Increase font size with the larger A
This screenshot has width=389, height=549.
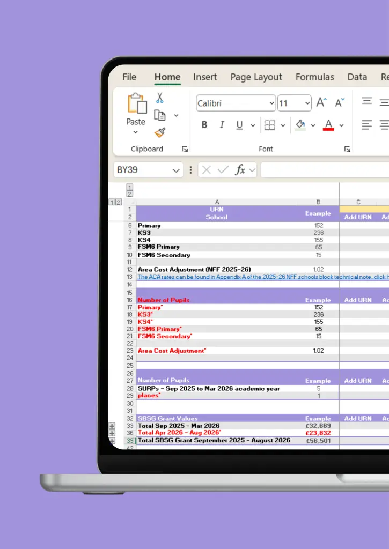pyautogui.click(x=321, y=102)
